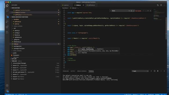Click the git branch in status bar

click(x=10, y=94)
